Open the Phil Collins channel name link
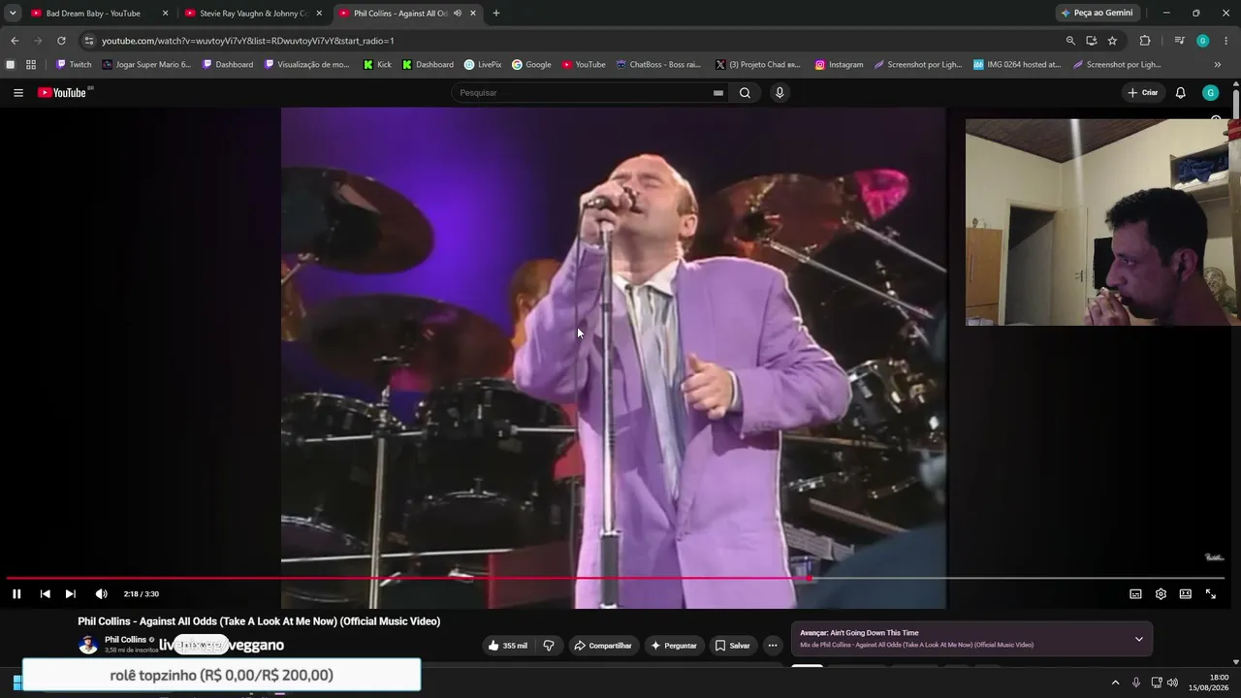The height and width of the screenshot is (698, 1241). (x=125, y=640)
